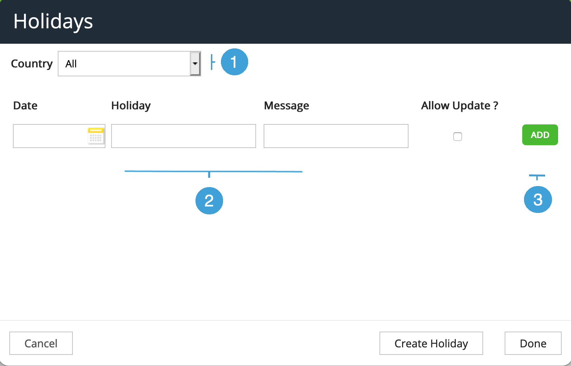Click the Country dropdown arrow button

coord(195,64)
